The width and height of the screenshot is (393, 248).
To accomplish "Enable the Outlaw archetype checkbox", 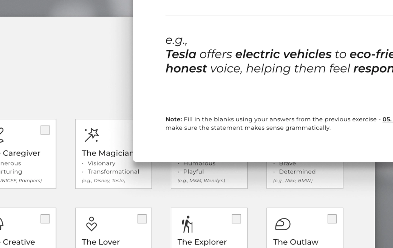I will point(332,219).
